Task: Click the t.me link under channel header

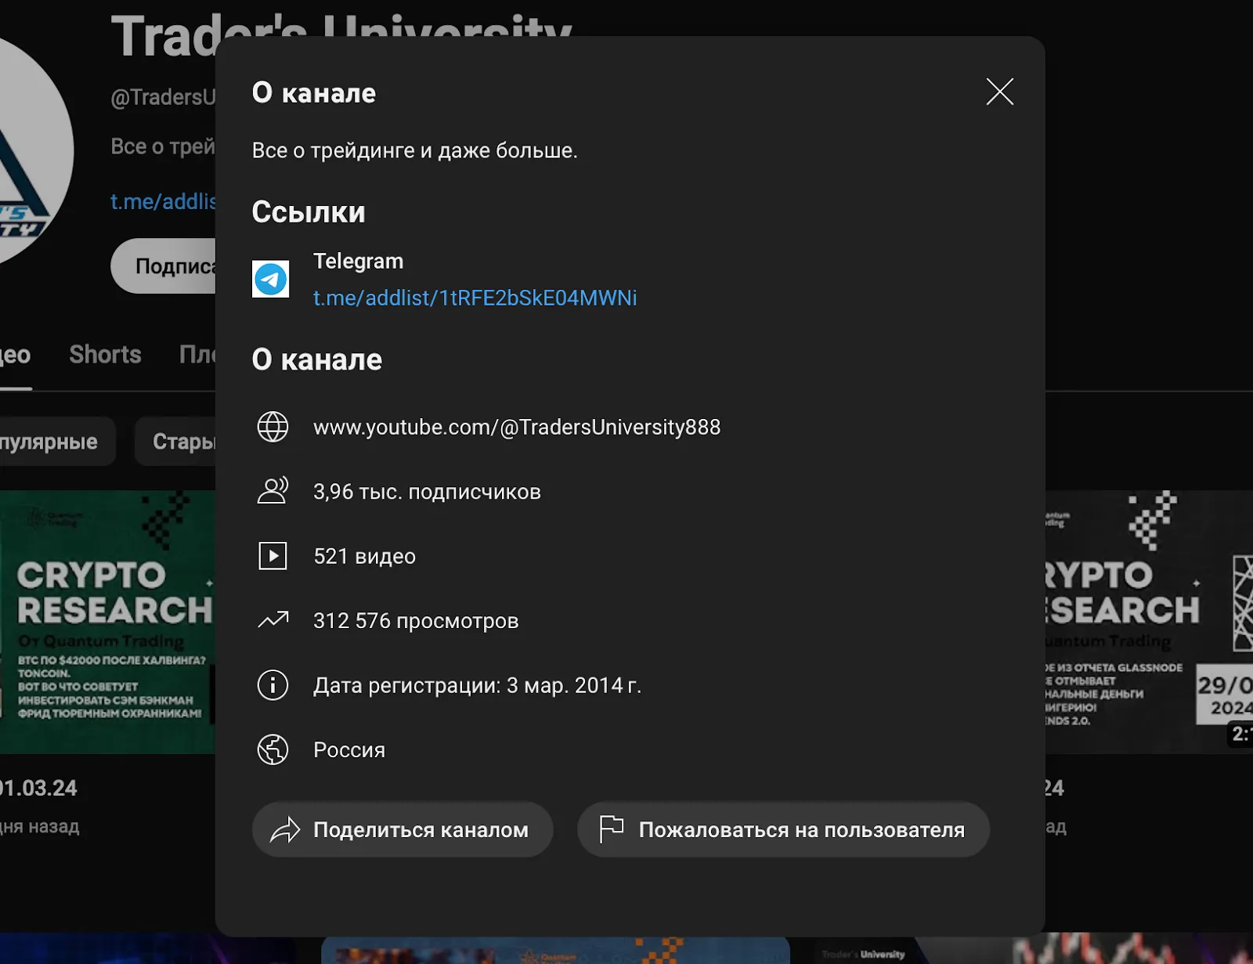Action: (163, 202)
